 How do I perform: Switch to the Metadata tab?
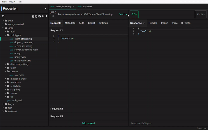[70, 23]
